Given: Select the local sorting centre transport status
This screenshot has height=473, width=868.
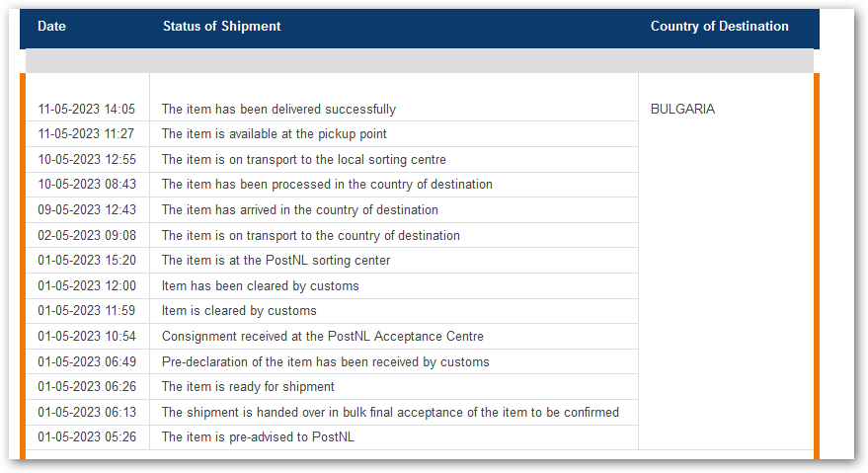Looking at the screenshot, I should point(304,160).
